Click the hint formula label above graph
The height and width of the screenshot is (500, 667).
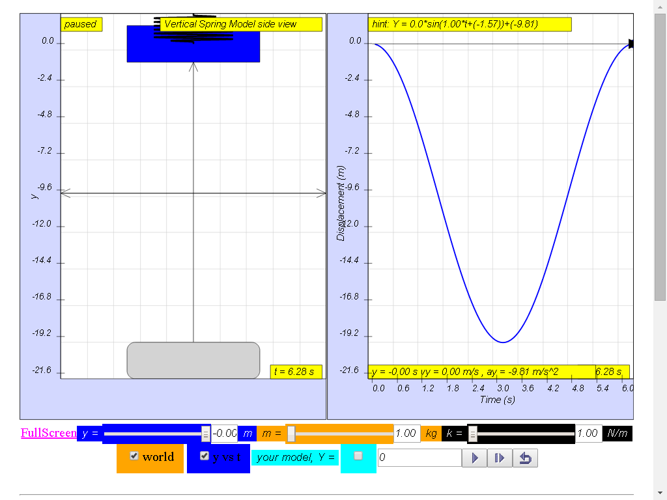click(x=470, y=24)
